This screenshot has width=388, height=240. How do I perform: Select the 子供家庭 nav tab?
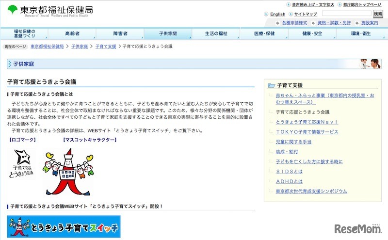pos(168,33)
